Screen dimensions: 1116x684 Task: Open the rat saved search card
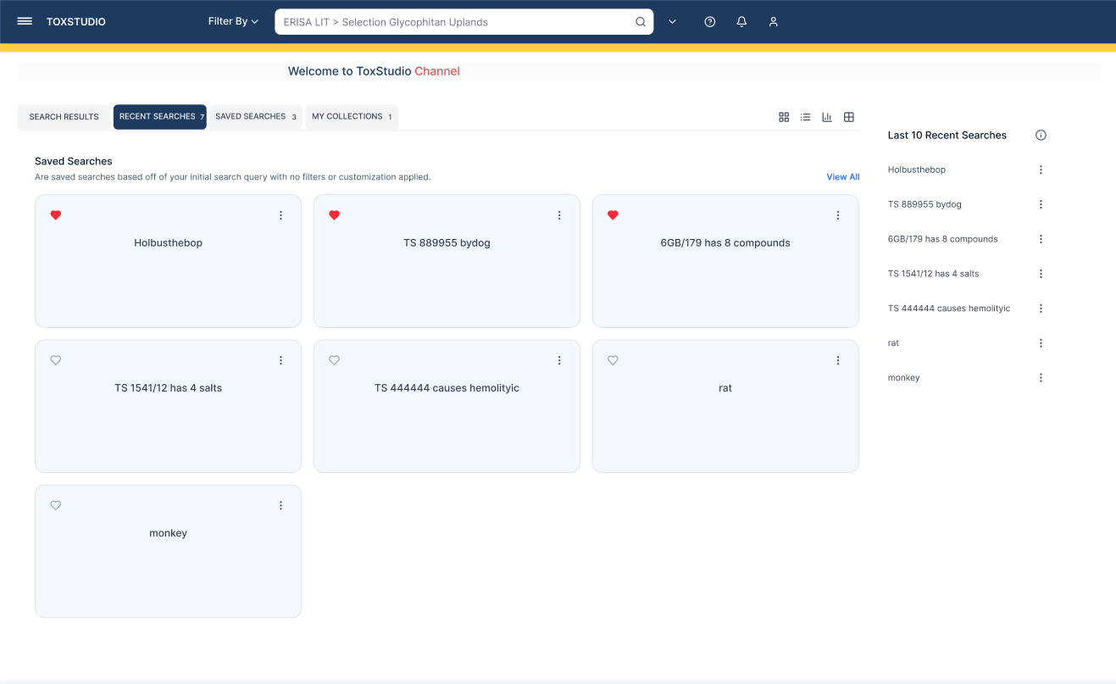[x=725, y=406]
